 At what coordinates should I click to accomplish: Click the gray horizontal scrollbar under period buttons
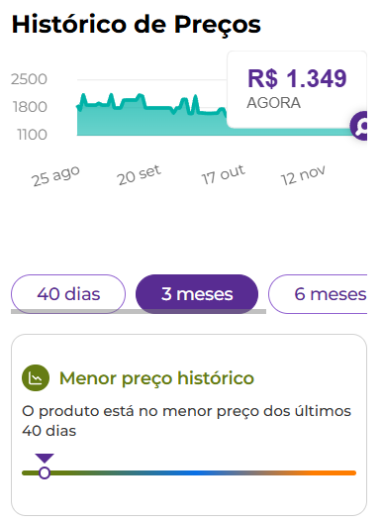[139, 312]
